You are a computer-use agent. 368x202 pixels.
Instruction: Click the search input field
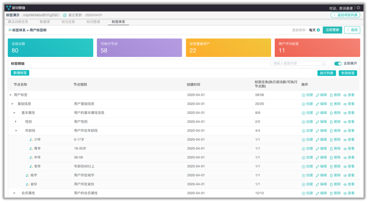[x=298, y=63]
